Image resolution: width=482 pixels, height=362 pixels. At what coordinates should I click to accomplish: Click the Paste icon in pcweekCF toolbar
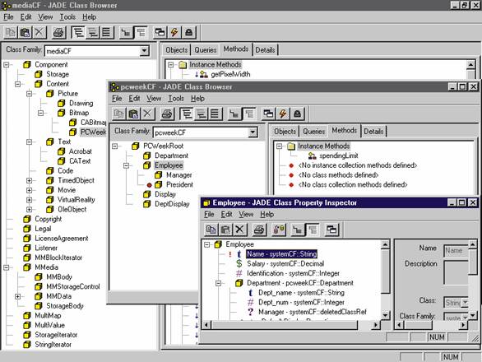tap(133, 114)
